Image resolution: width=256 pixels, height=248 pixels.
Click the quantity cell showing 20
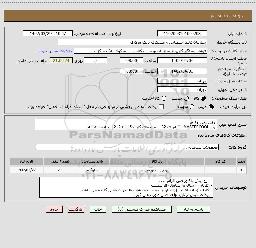point(60,170)
